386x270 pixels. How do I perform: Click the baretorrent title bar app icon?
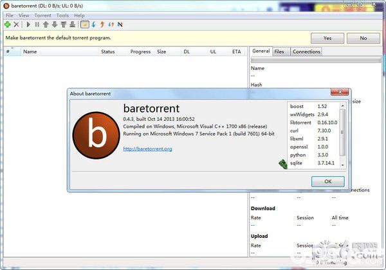pyautogui.click(x=6, y=6)
